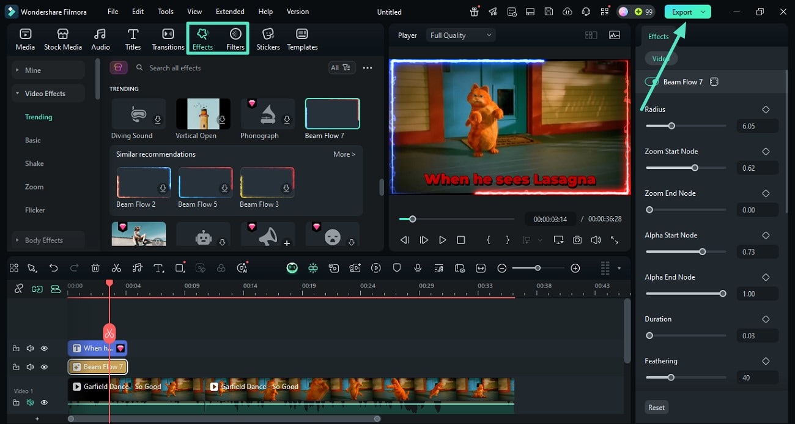The width and height of the screenshot is (795, 424).
Task: Delete the selected clip with trash icon
Action: coord(95,268)
